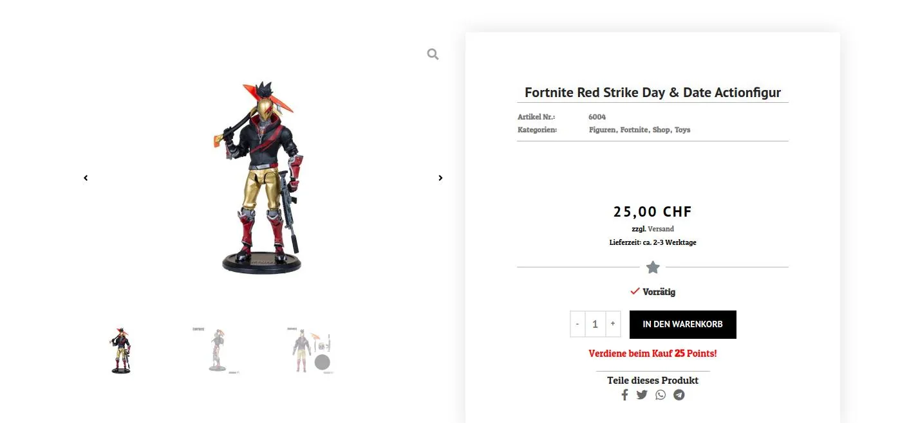Open the Figuren category link
The image size is (900, 423).
(603, 130)
